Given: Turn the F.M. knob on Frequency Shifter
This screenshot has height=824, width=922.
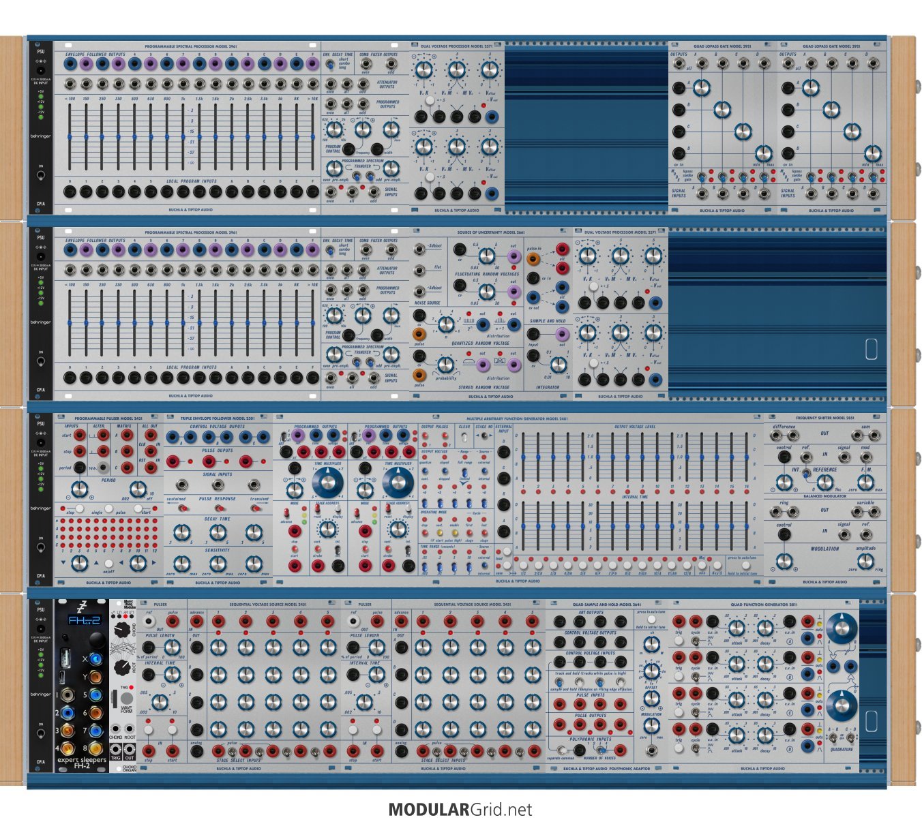Looking at the screenshot, I should (866, 483).
